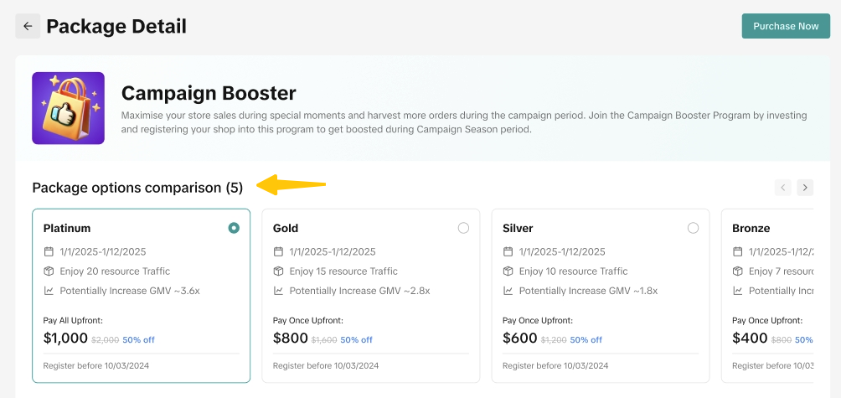Click the Bronze package card title

[751, 228]
